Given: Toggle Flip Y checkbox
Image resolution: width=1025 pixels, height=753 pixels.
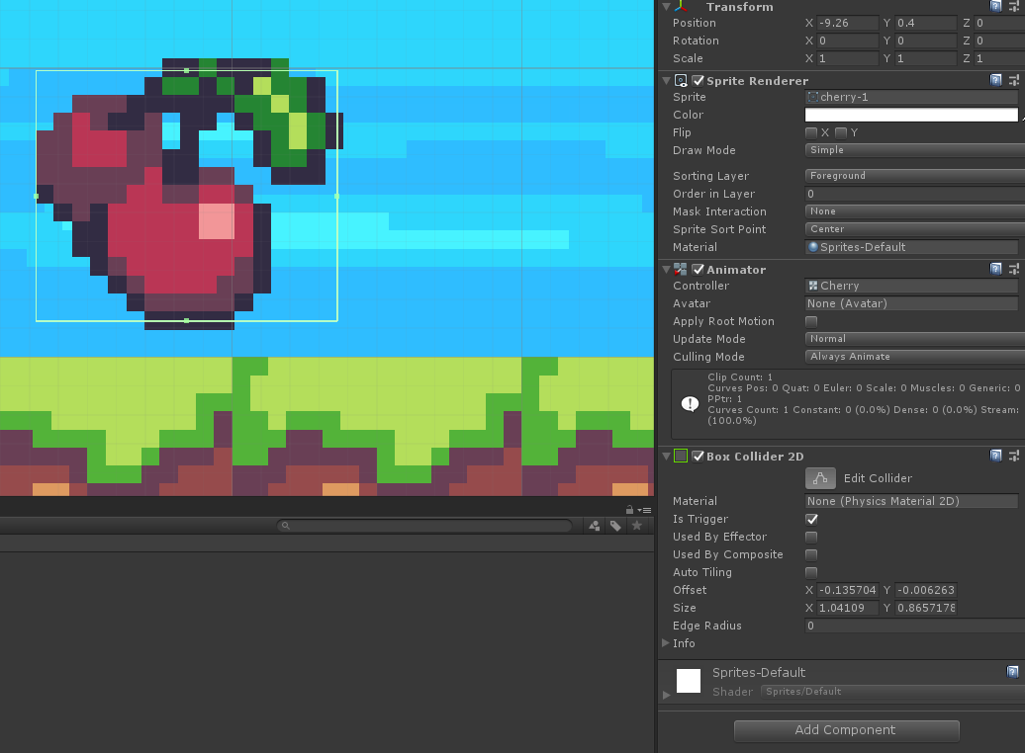Looking at the screenshot, I should (x=841, y=132).
